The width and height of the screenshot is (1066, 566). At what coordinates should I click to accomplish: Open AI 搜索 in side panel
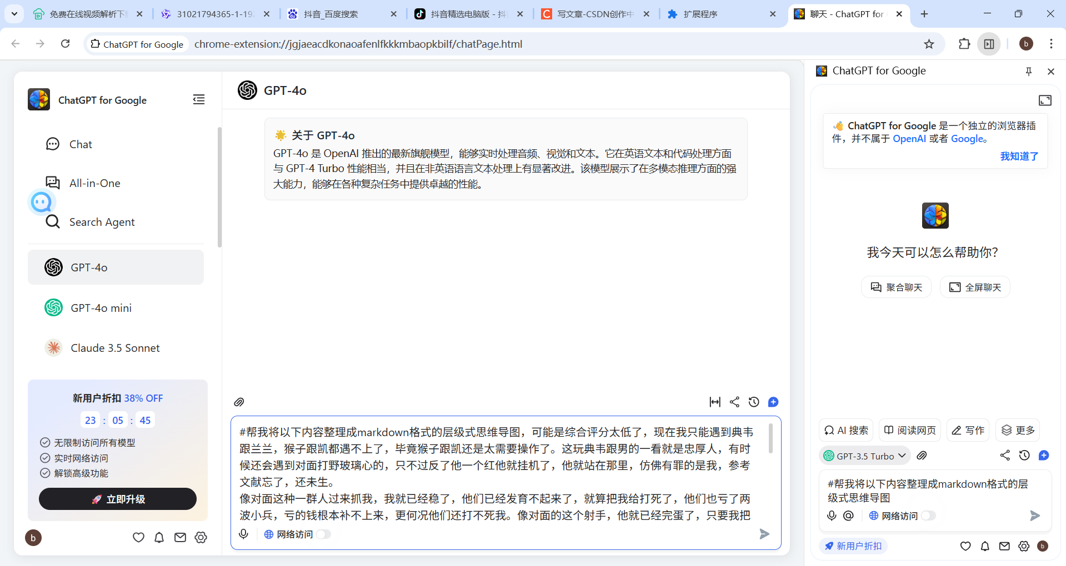coord(846,430)
